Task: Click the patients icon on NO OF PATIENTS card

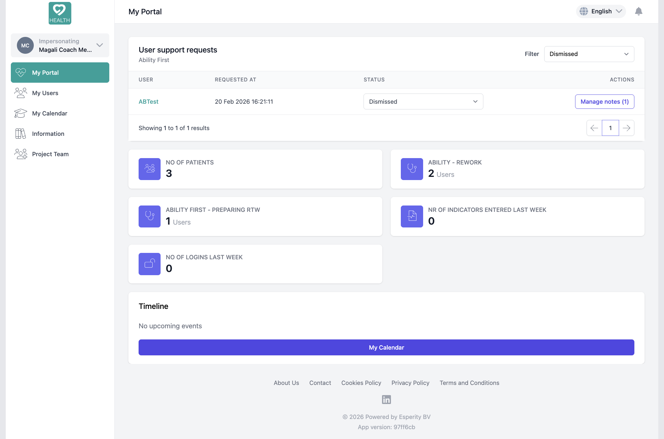Action: coord(149,169)
